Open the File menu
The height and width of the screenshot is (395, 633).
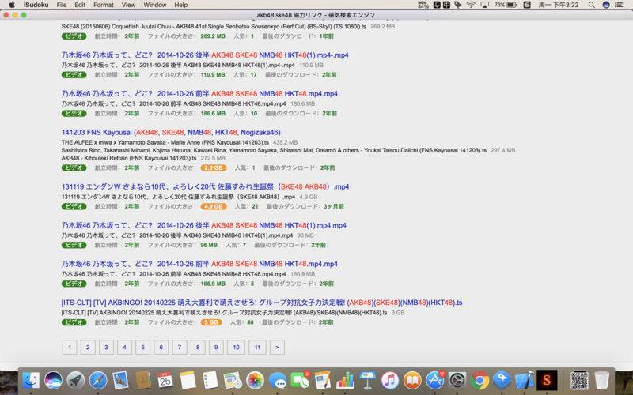point(62,5)
